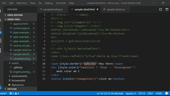
Task: Click changeColor() on line 18
Action: tap(86, 79)
